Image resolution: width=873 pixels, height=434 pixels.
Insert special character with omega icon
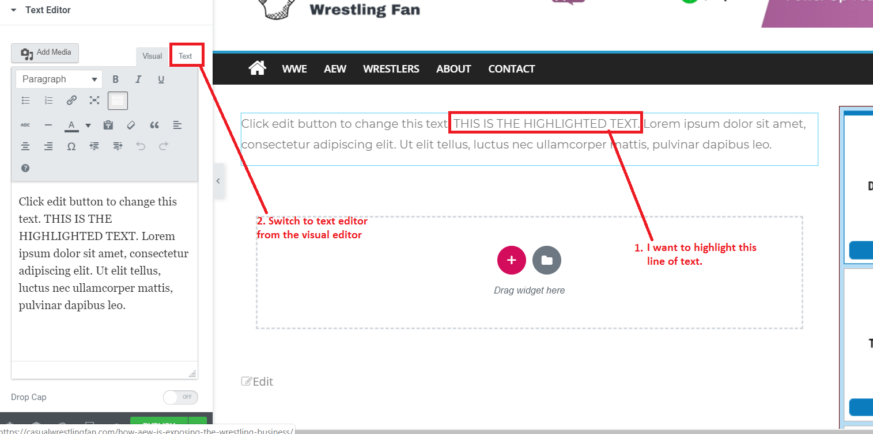point(71,146)
